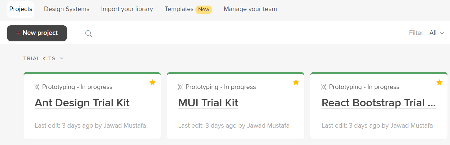The width and height of the screenshot is (450, 145).
Task: Open Manage your team
Action: 250,9
